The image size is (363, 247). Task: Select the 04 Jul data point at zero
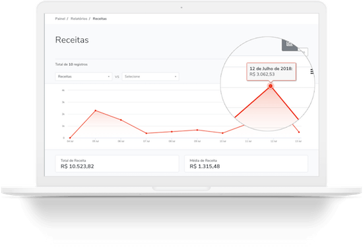[70, 138]
